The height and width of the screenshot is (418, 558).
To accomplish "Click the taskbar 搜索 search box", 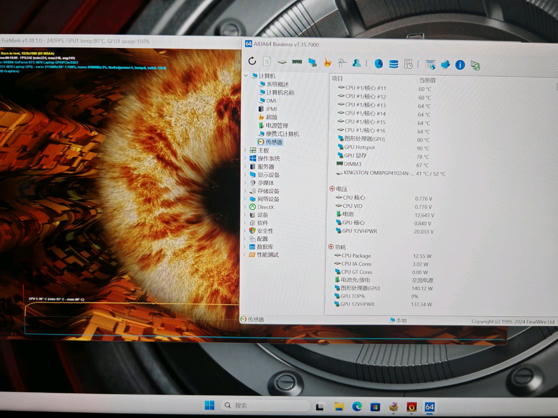I will [265, 405].
